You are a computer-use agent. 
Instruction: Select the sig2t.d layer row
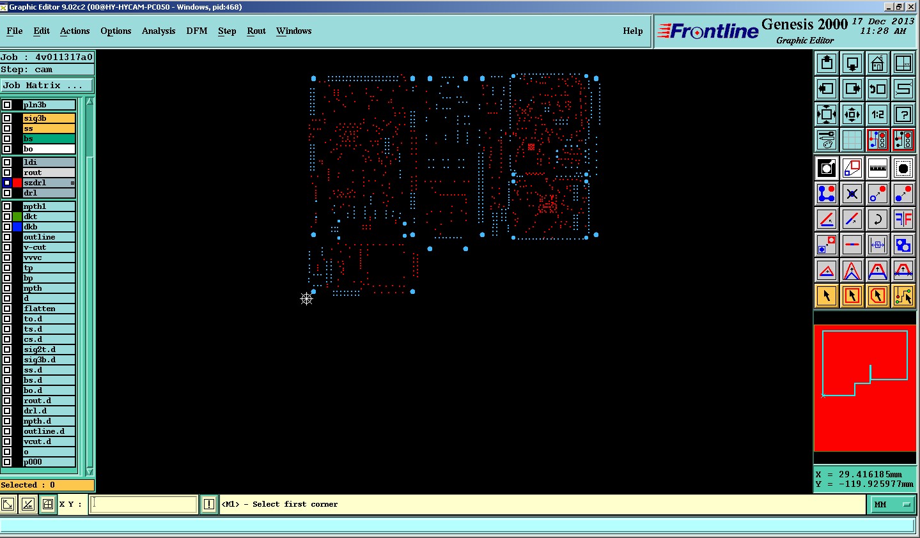coord(49,350)
